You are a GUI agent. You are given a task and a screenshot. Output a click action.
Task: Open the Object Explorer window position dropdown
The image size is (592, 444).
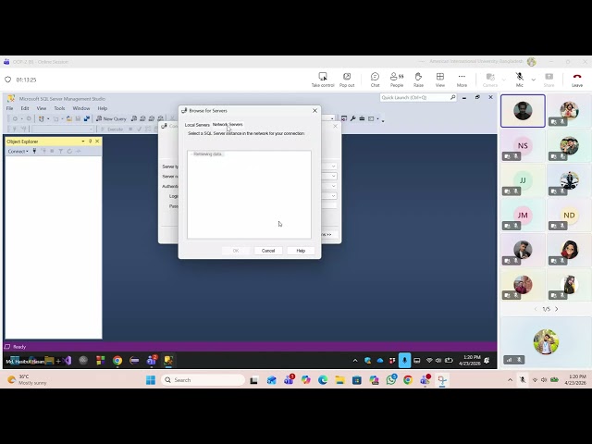[83, 142]
